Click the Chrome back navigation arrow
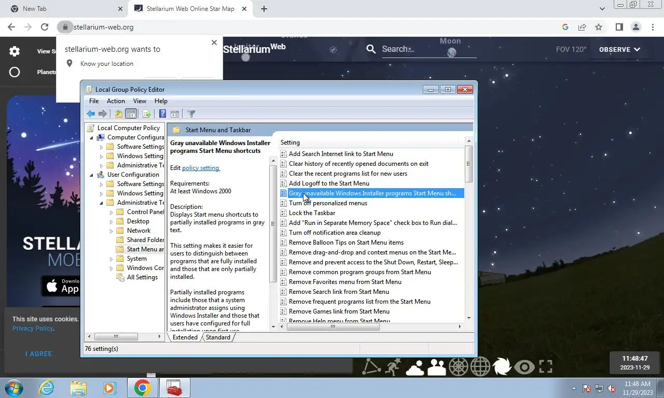 tap(11, 27)
